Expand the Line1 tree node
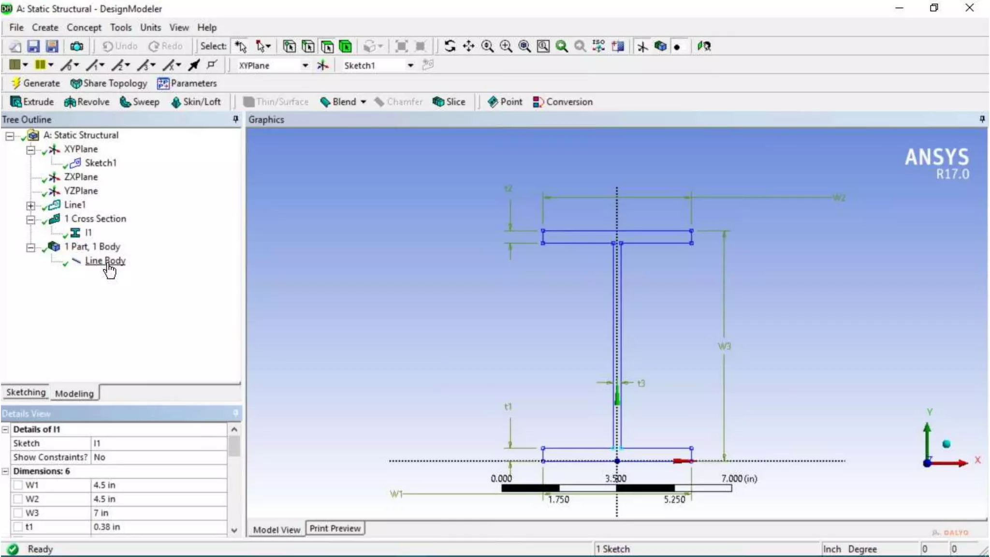The image size is (990, 557). coord(30,205)
